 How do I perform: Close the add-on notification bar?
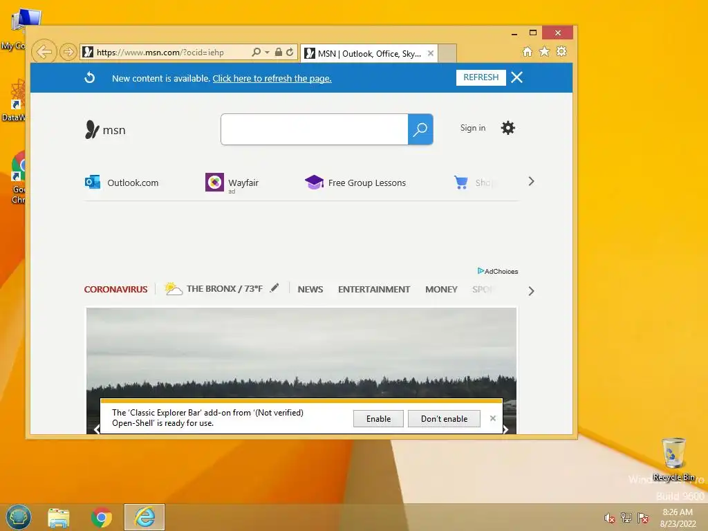pos(492,418)
